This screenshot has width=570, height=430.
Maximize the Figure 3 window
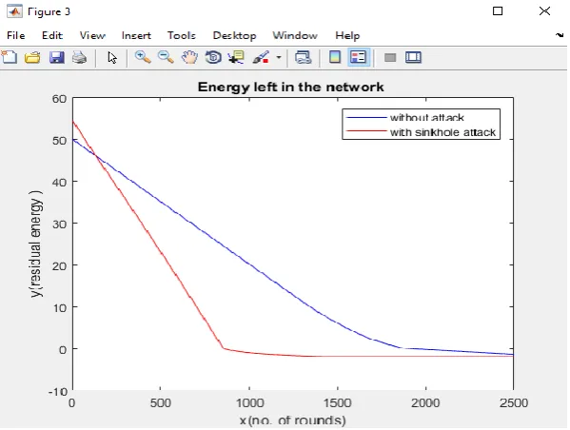498,10
